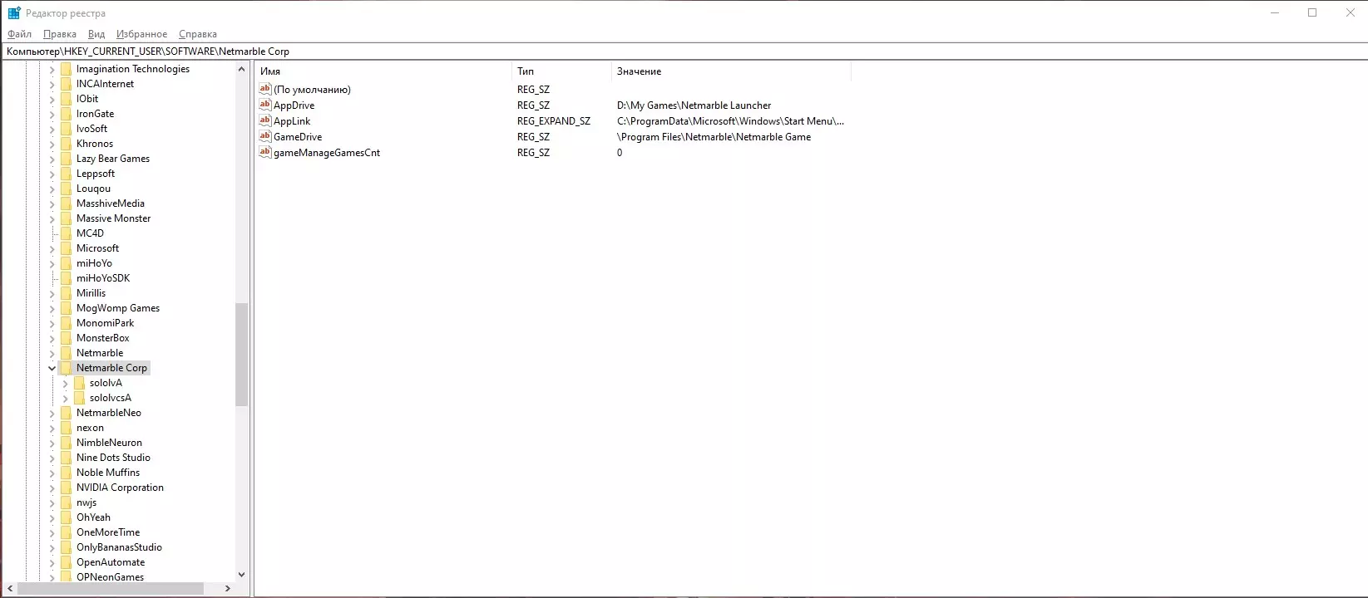Expand the sololvcsA subkey

coord(65,398)
